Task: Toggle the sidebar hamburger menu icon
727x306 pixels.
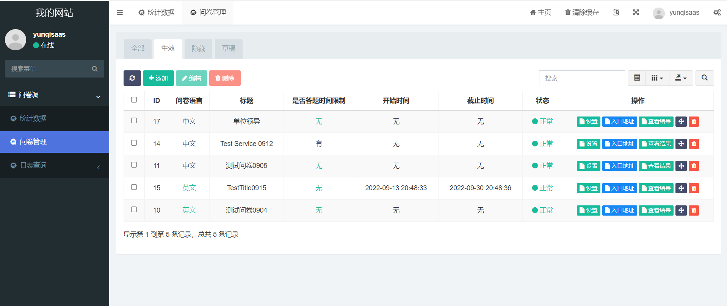Action: click(120, 12)
